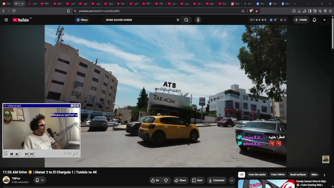Open TNPov channel avatar
This screenshot has width=334, height=188.
(6, 180)
